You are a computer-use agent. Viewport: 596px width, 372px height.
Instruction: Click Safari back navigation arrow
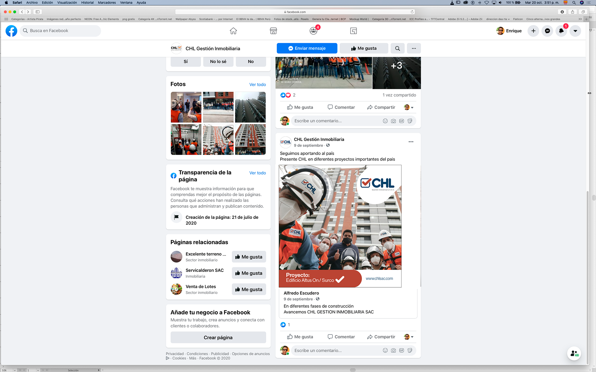click(22, 12)
